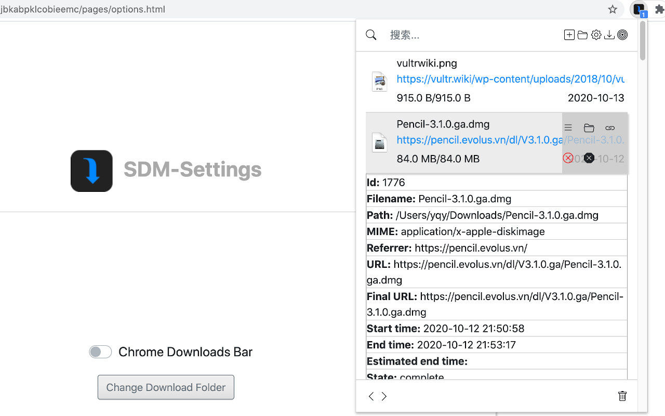Click the Estimated end time row
Viewport: 665px width, 416px height.
tap(497, 361)
